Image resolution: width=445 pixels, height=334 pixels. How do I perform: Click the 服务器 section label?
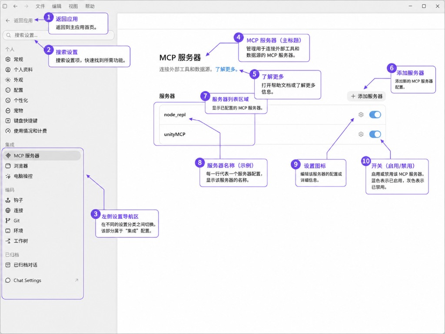(167, 96)
